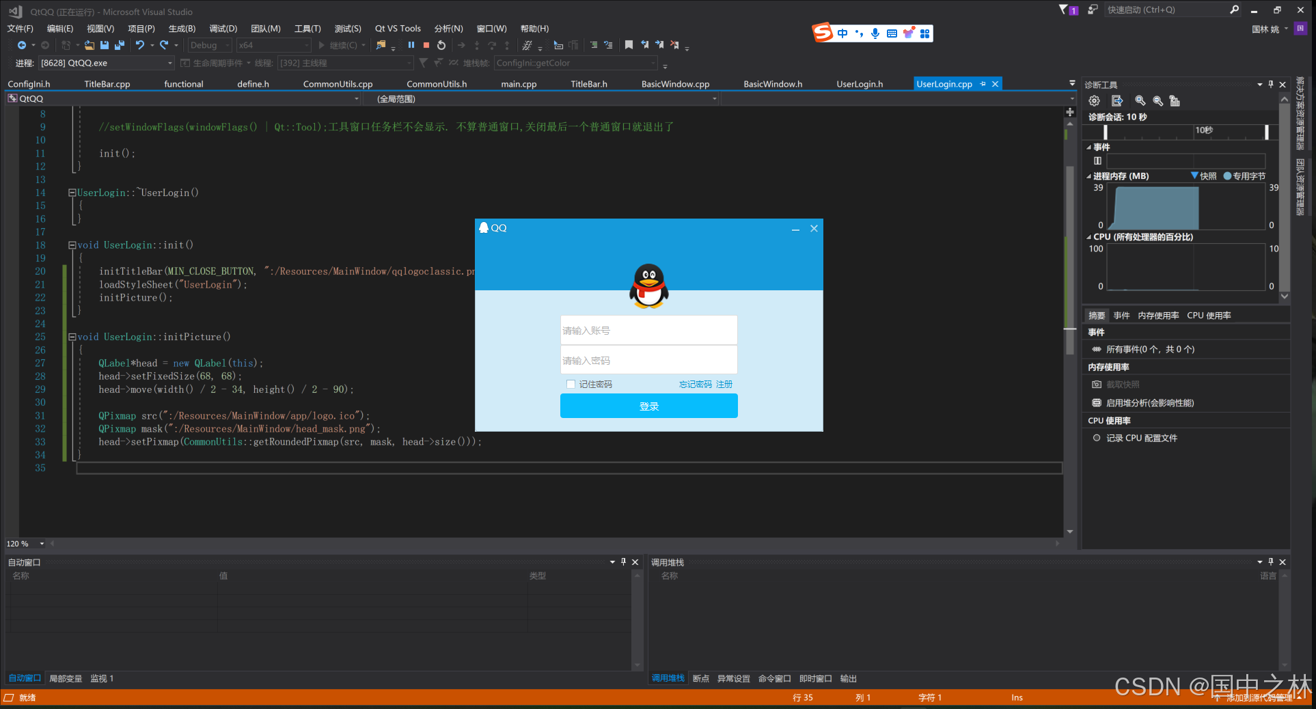Switch to the BasicWindow.cpp tab

pos(675,84)
